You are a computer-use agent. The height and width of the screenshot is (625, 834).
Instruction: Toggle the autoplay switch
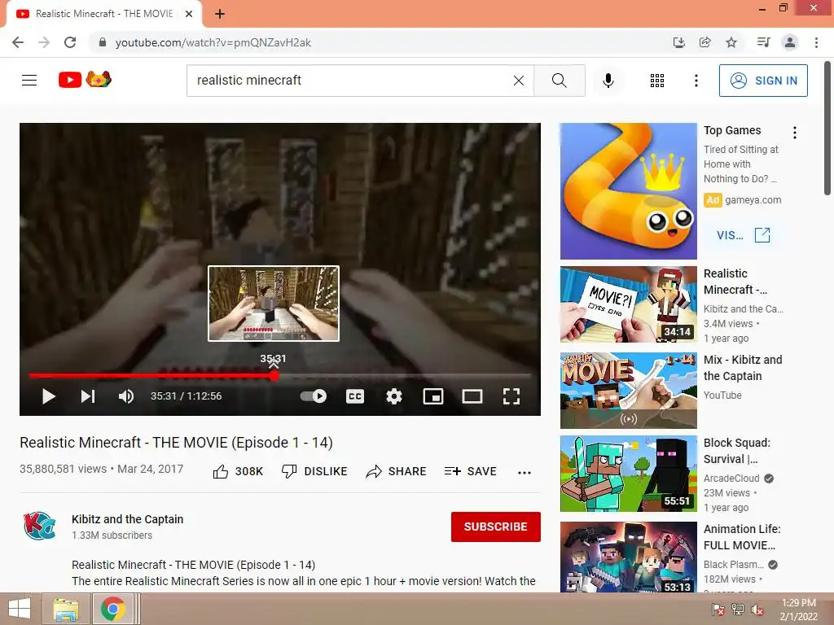(314, 396)
